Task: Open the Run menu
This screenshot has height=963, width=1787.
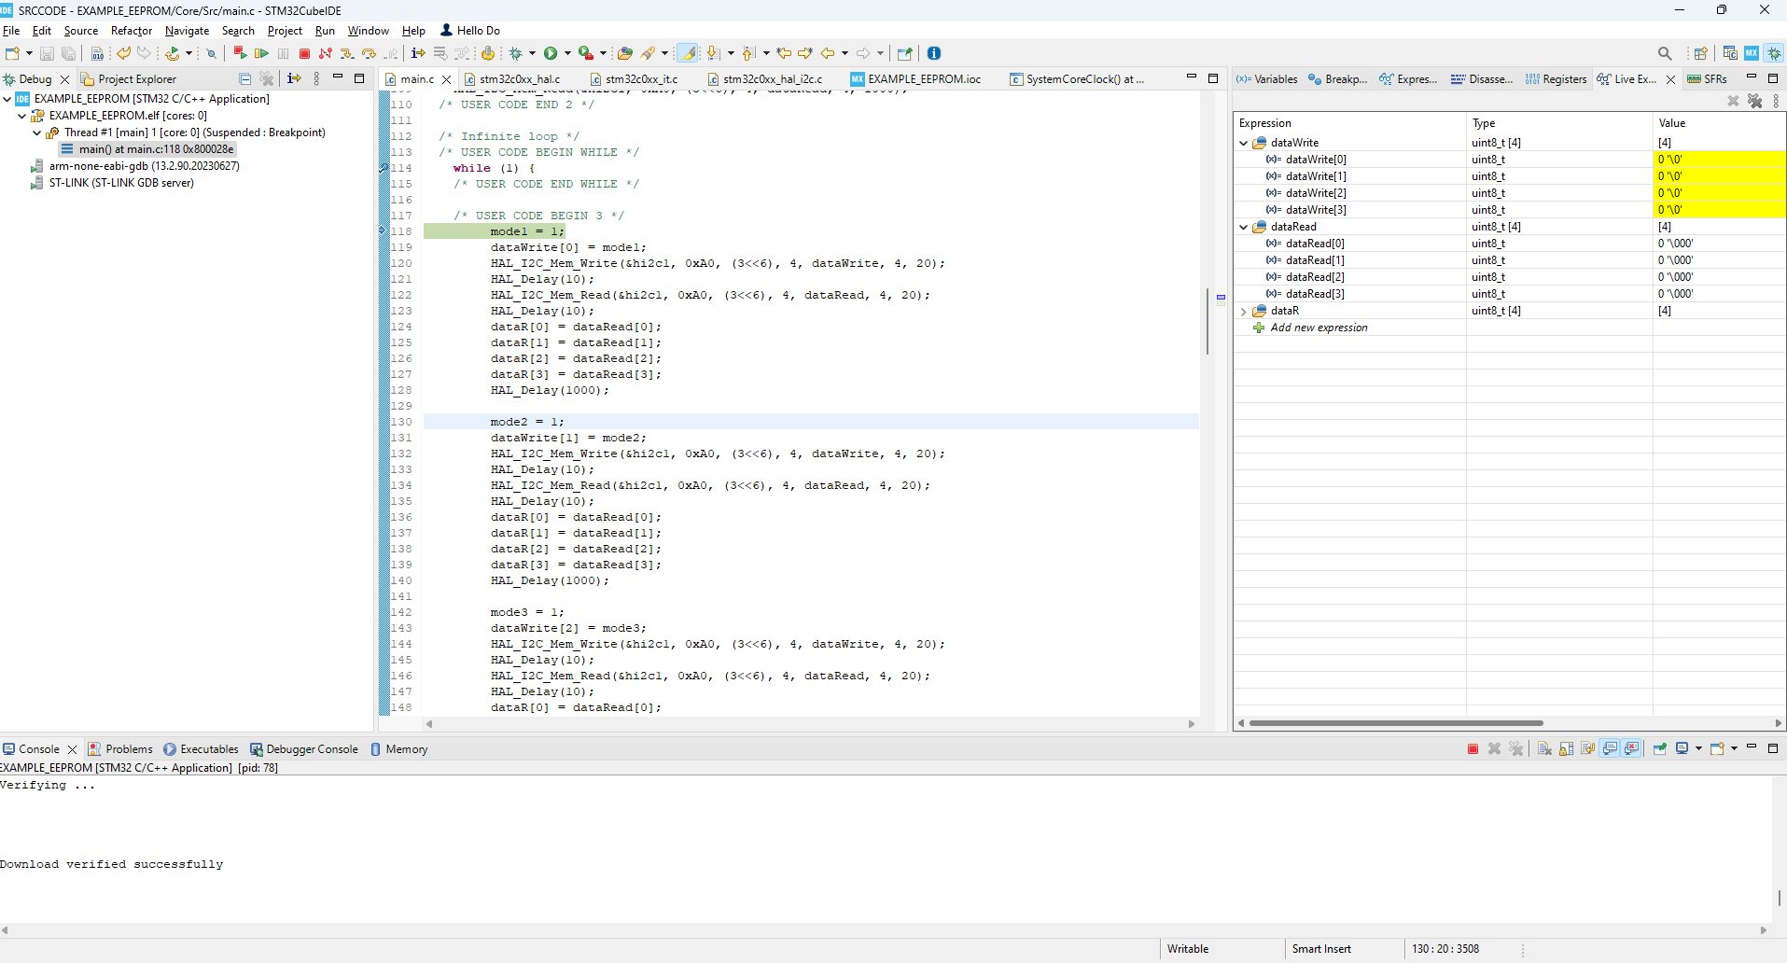Action: 324,31
